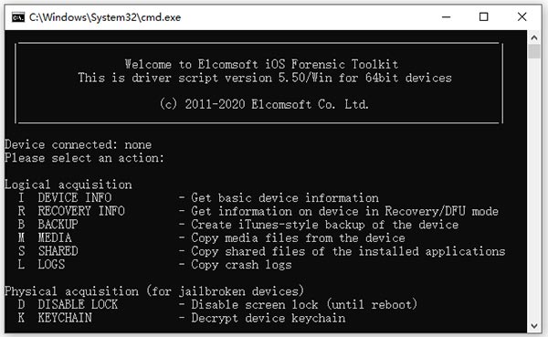Click the empty scrollbar track below thumb
This screenshot has height=337, width=548.
pyautogui.click(x=534, y=189)
